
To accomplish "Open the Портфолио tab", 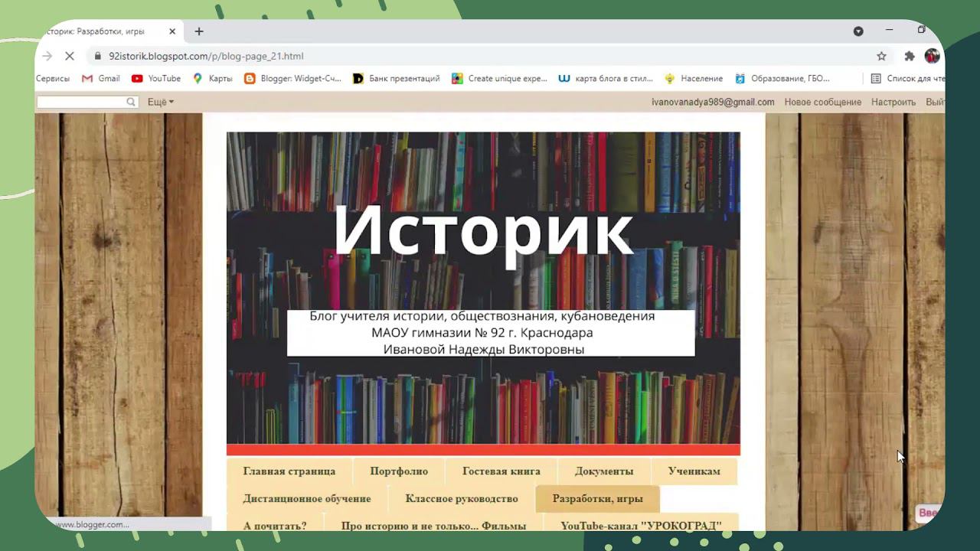I will click(x=399, y=471).
